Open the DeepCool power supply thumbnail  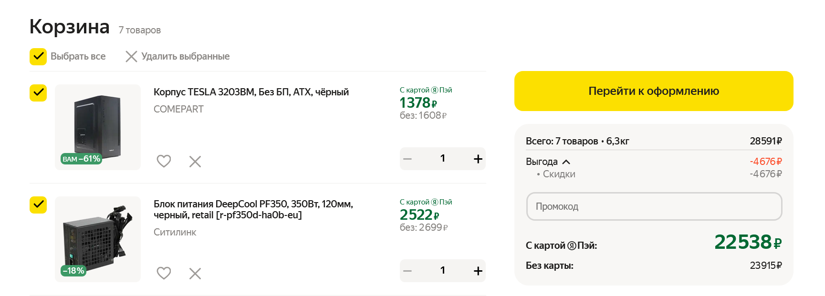[98, 239]
